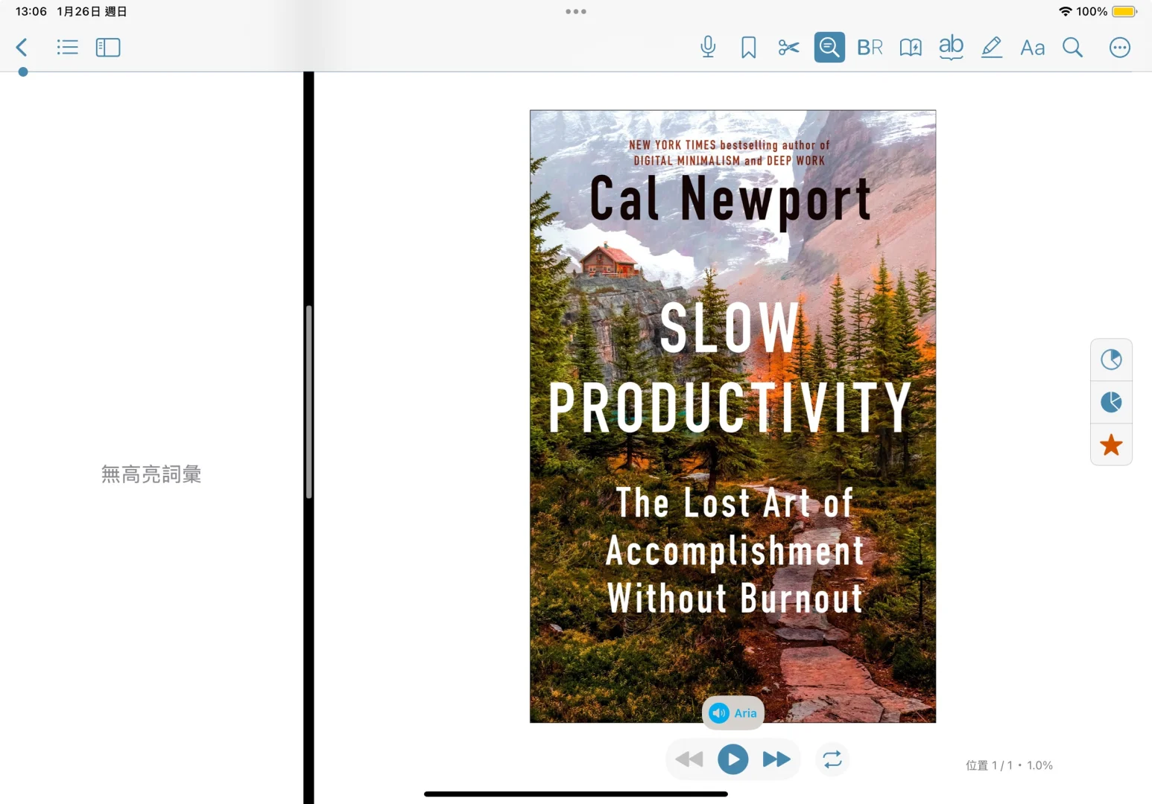Screen dimensions: 1152x804
Task: Start audio playback
Action: (733, 759)
